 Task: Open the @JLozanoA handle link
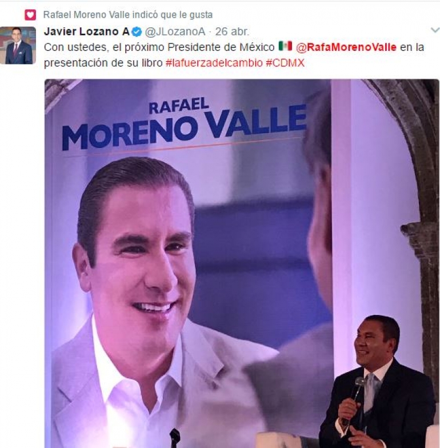(175, 32)
